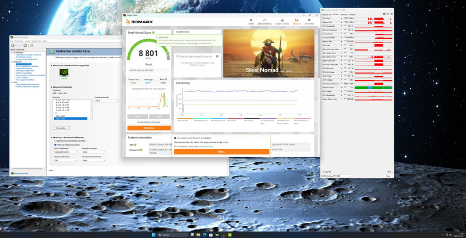Toggle the GPU Load legend in the Monitoring chart
The width and height of the screenshot is (466, 238).
tap(235, 120)
